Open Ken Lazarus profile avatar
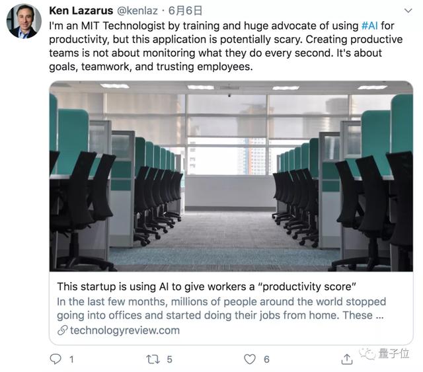The height and width of the screenshot is (372, 423). [24, 21]
